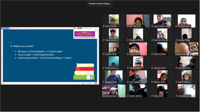This screenshot has height=112, width=200.
Task: Click 'Because, A Good Speaker = A Good Leader'
Action: click(40, 52)
